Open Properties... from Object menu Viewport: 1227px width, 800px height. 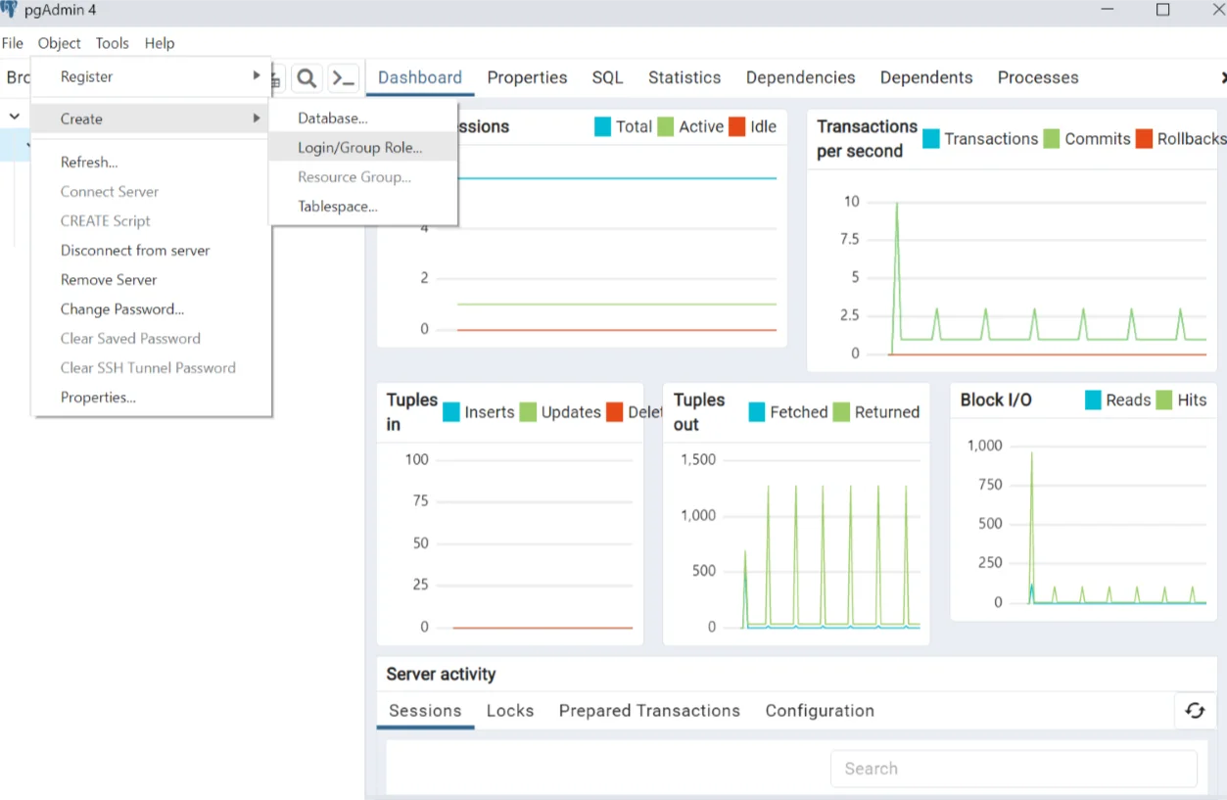pos(151,398)
